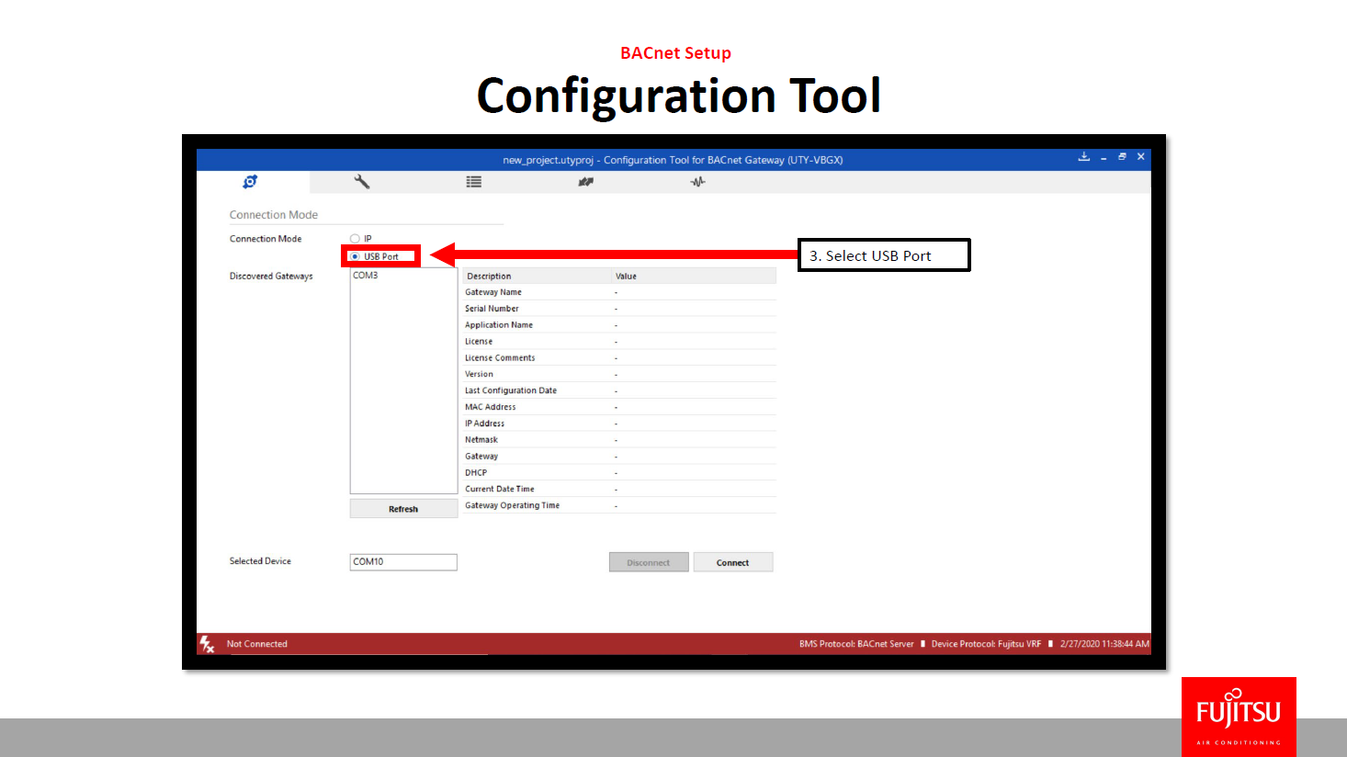1347x757 pixels.
Task: Click the disconnected plug status icon
Action: pyautogui.click(x=208, y=644)
